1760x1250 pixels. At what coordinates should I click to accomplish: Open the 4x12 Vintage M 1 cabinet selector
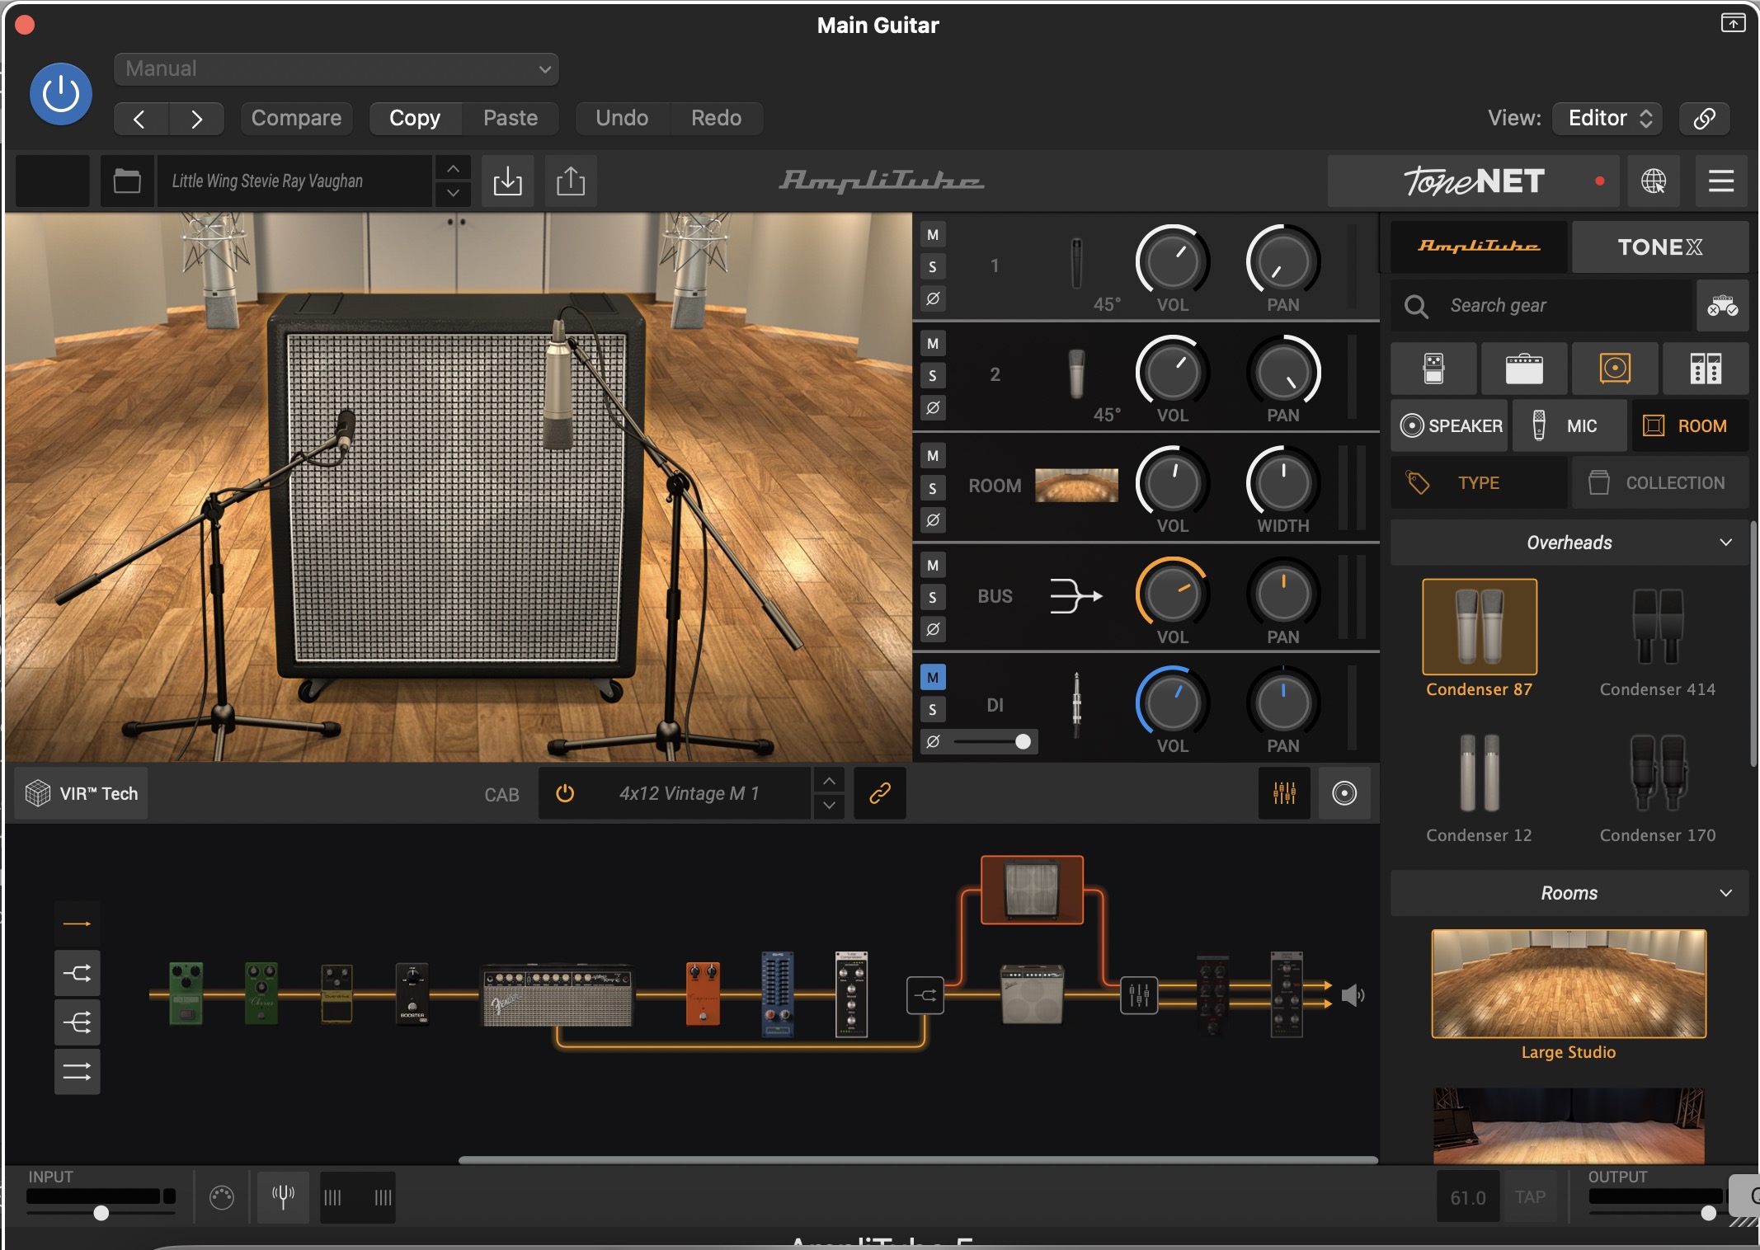click(x=689, y=793)
